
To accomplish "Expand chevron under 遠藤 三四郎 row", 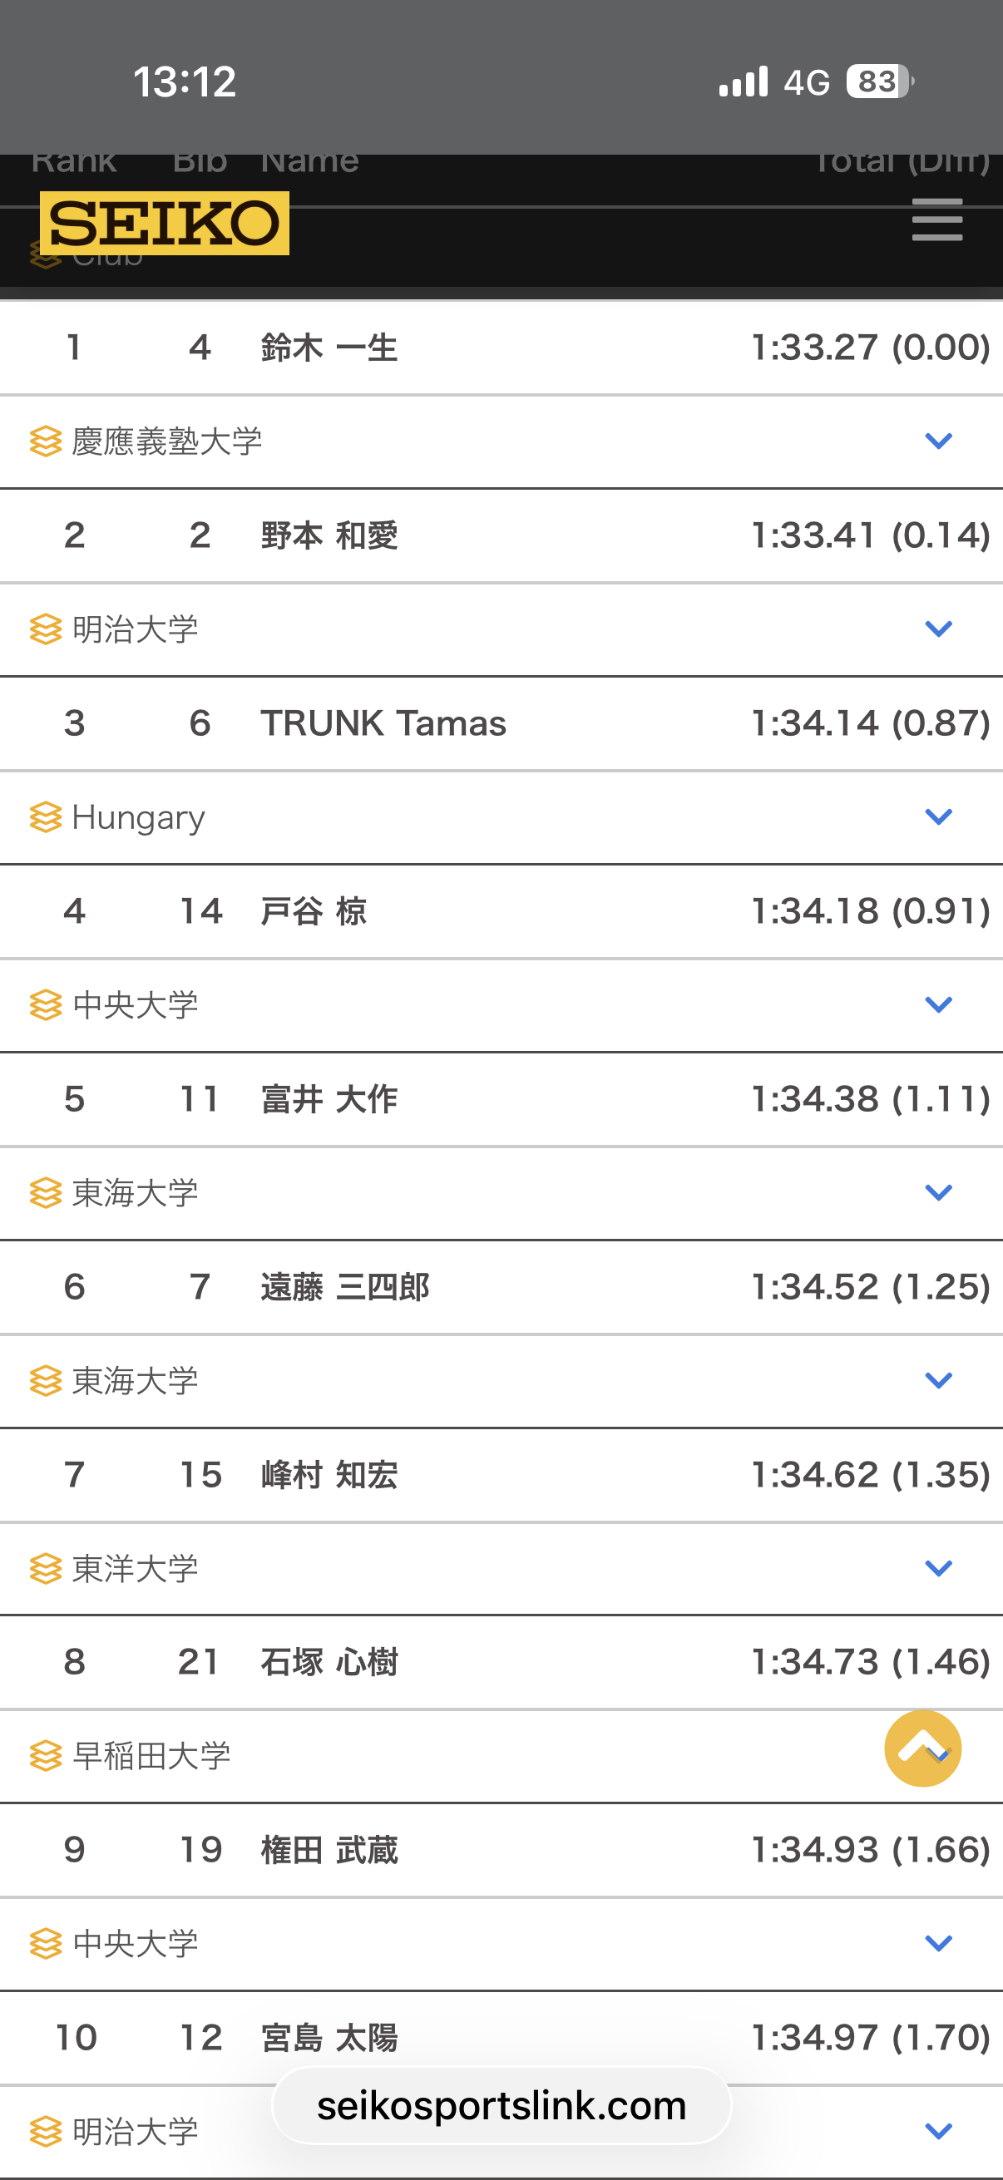I will [x=938, y=1380].
